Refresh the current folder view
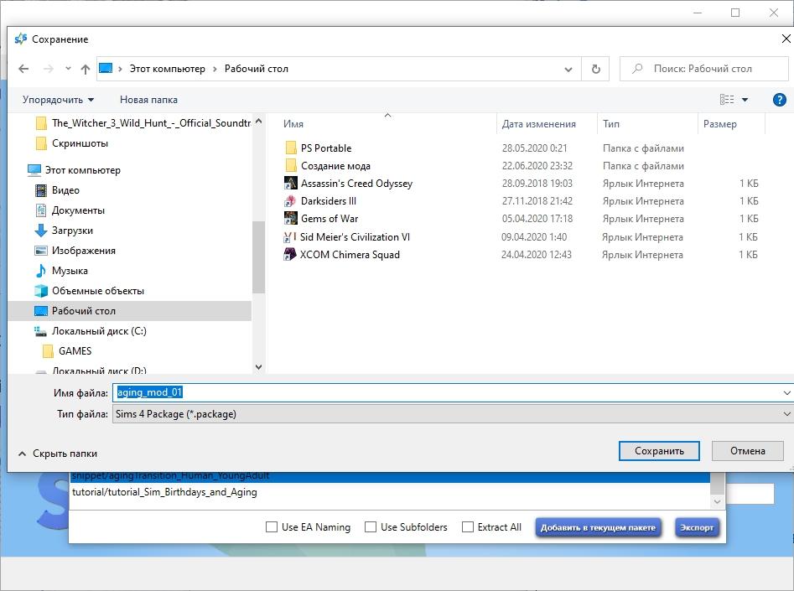 pyautogui.click(x=595, y=69)
